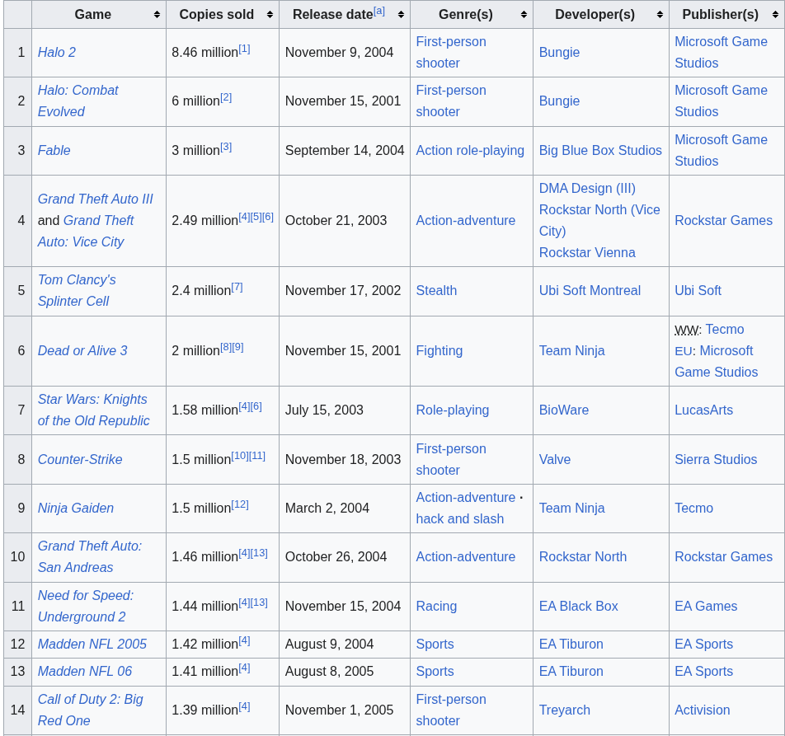
Task: Open Grand Theft Auto: San Andreas link
Action: pos(90,556)
